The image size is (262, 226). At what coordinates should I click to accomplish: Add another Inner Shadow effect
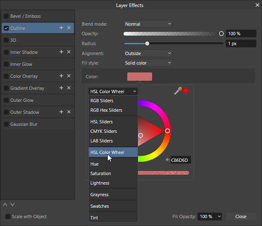[61, 52]
